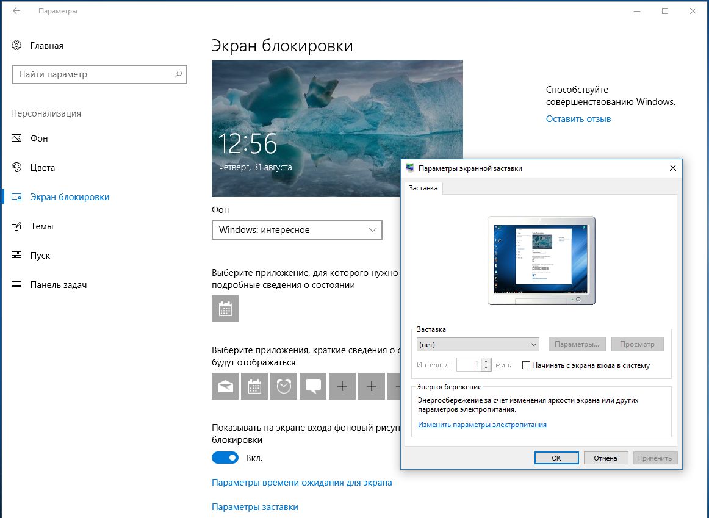Click the Экран блокировки monitor icon
This screenshot has width=709, height=518.
click(x=16, y=197)
